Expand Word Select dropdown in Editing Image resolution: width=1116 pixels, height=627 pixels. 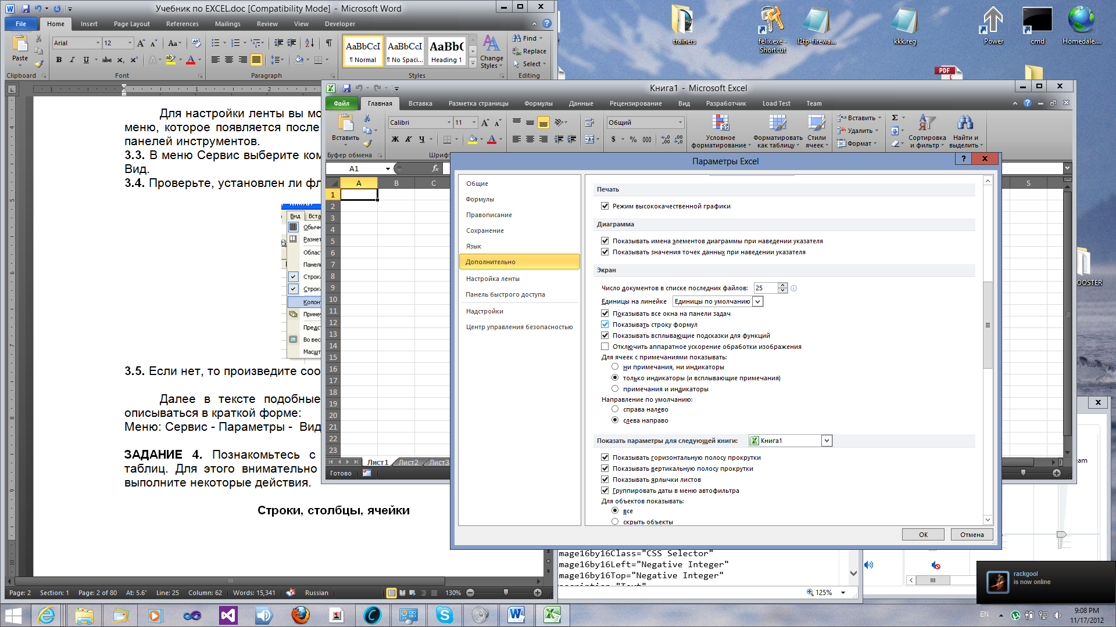(x=544, y=64)
